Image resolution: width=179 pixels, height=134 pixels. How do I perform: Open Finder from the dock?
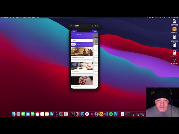(x=14, y=114)
